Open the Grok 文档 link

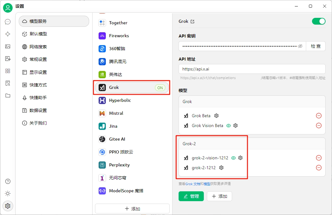[x=193, y=184]
